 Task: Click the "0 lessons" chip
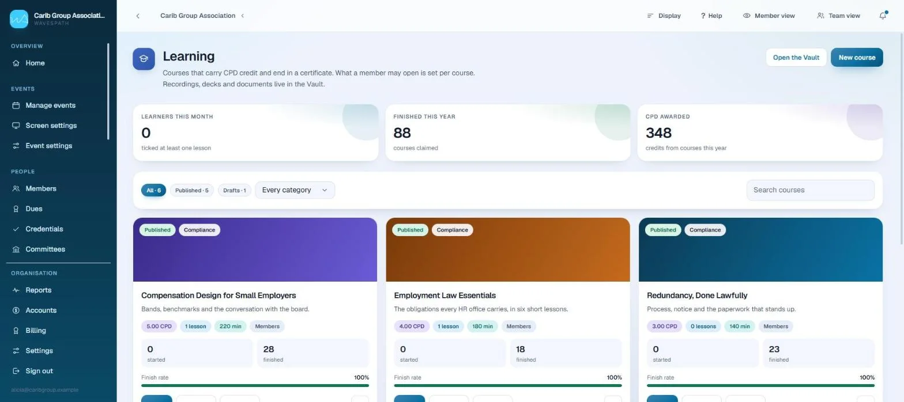click(703, 326)
